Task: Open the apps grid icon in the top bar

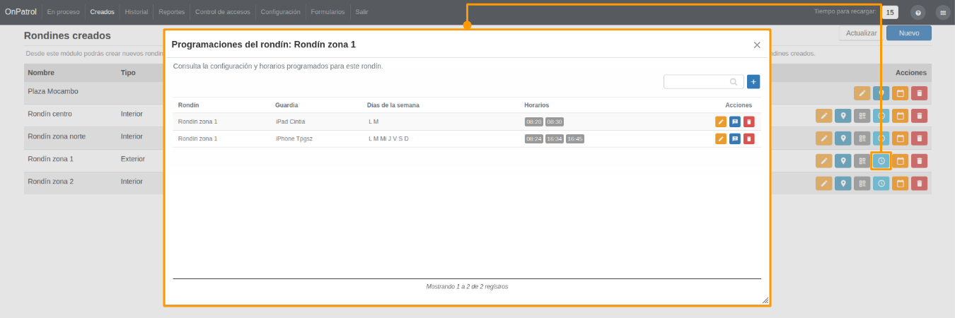Action: [x=942, y=12]
